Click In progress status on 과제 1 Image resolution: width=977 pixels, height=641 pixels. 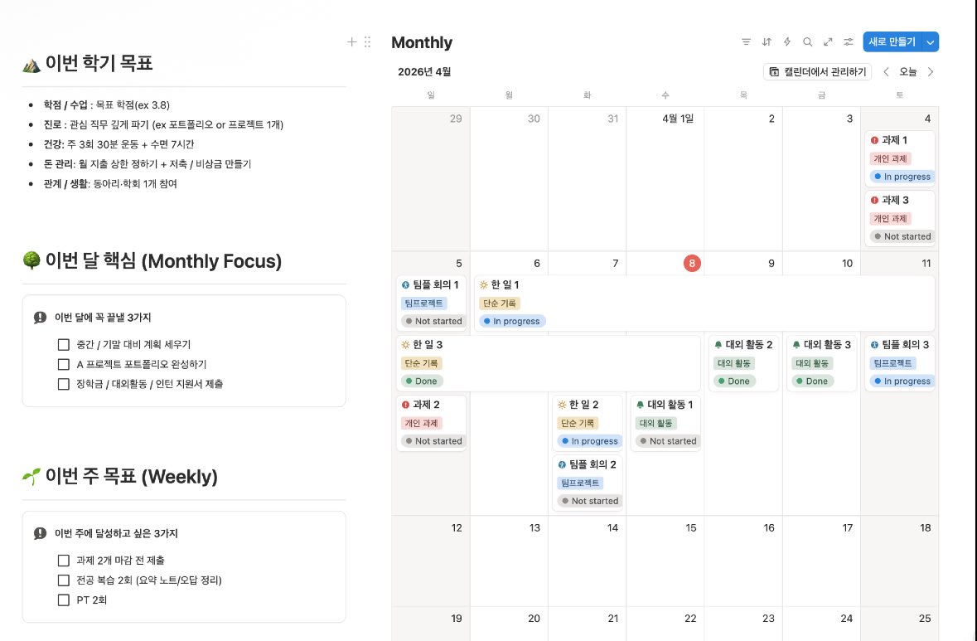[902, 177]
